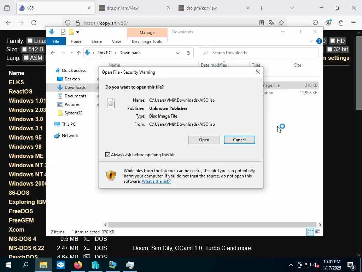Image resolution: width=362 pixels, height=272 pixels.
Task: Open Explorer help question-mark icon
Action: point(319,41)
